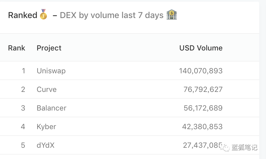
Task: Click the bank building icon
Action: click(171, 15)
